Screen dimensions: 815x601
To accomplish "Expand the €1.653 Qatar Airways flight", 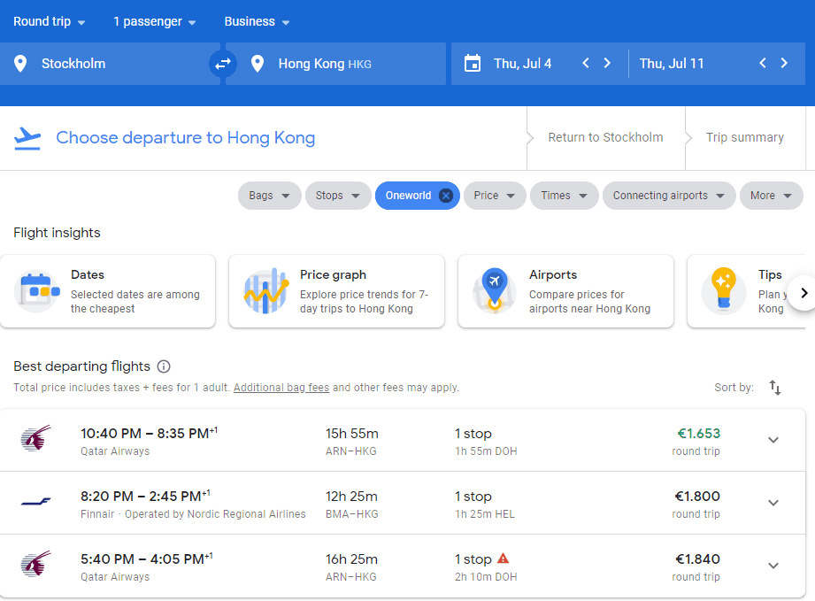I will click(773, 440).
